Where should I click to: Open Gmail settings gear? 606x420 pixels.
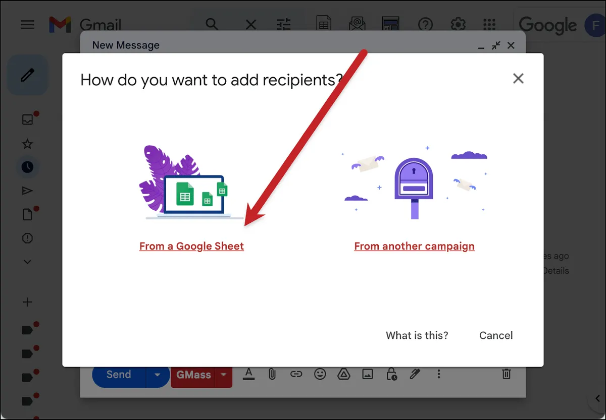pyautogui.click(x=458, y=24)
